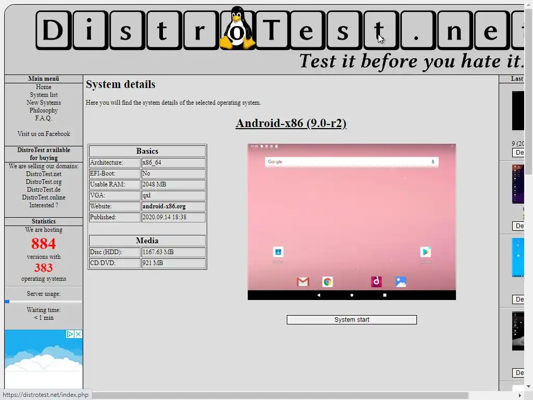This screenshot has width=533, height=400.
Task: Click the server usage progress bar
Action: coord(44,302)
